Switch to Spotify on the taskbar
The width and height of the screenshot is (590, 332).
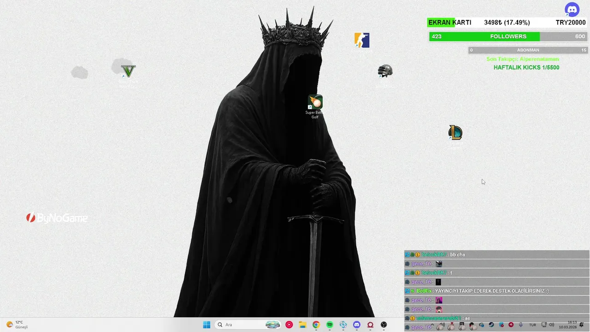point(330,325)
